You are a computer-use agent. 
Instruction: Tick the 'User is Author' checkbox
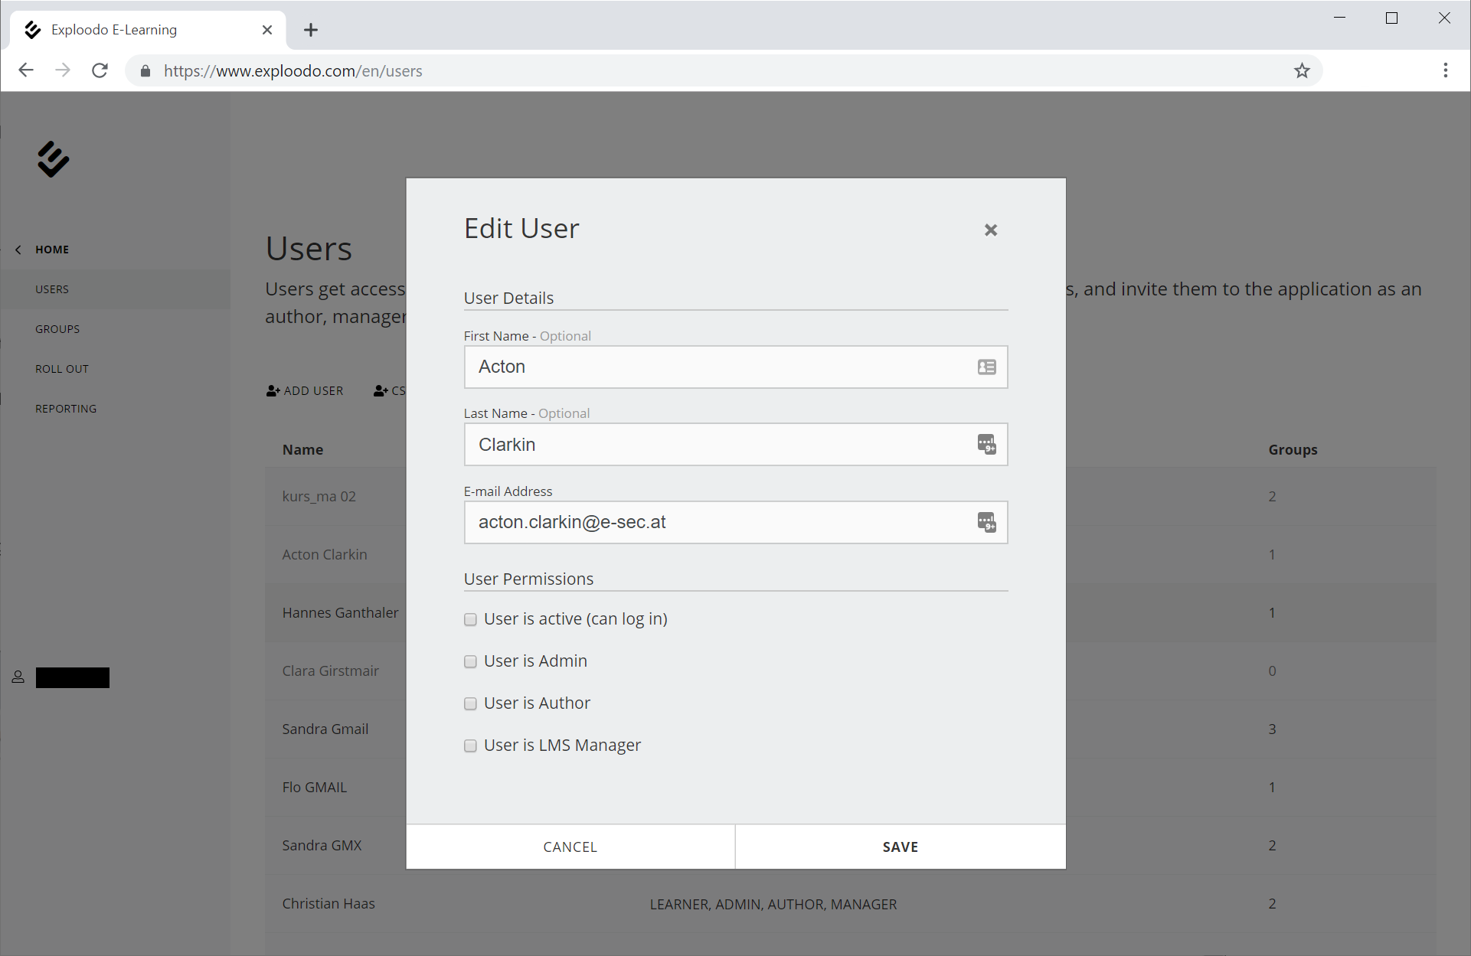[470, 704]
